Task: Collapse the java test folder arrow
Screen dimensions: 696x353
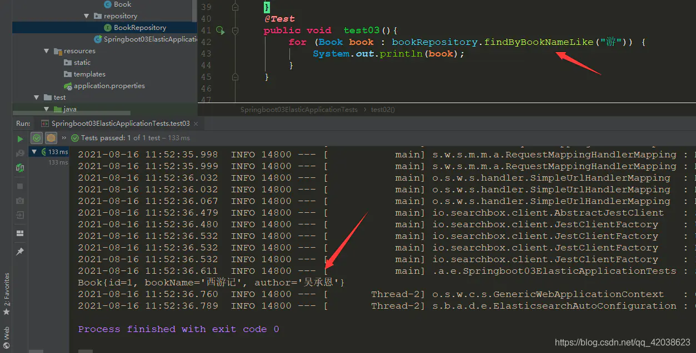Action: (47, 109)
